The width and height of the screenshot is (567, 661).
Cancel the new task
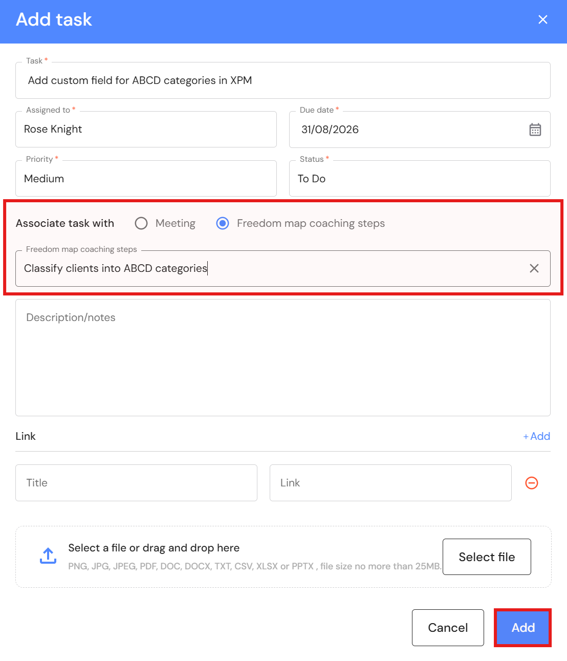(x=448, y=628)
